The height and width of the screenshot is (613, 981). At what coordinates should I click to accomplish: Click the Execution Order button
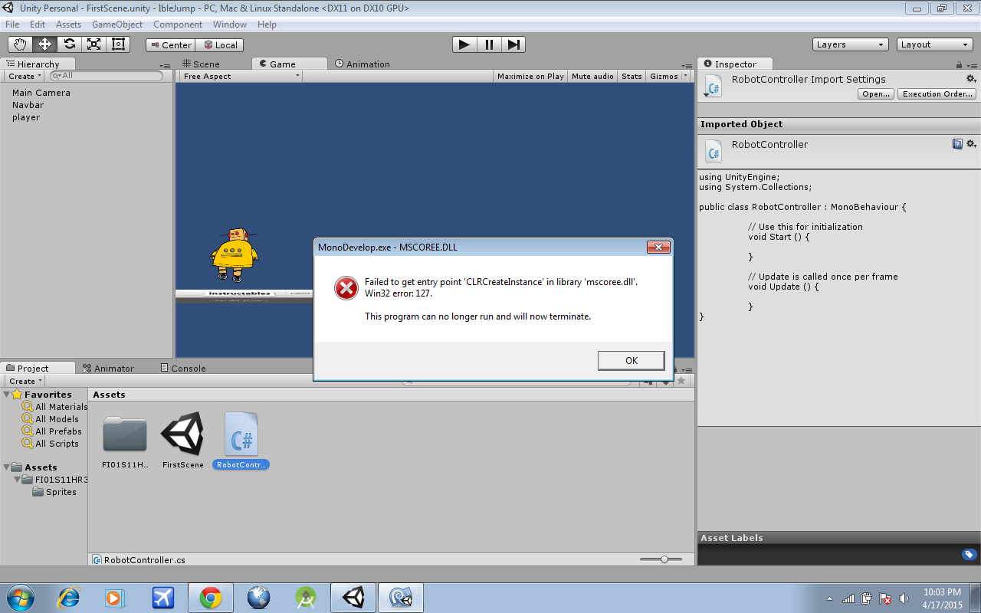(x=937, y=93)
